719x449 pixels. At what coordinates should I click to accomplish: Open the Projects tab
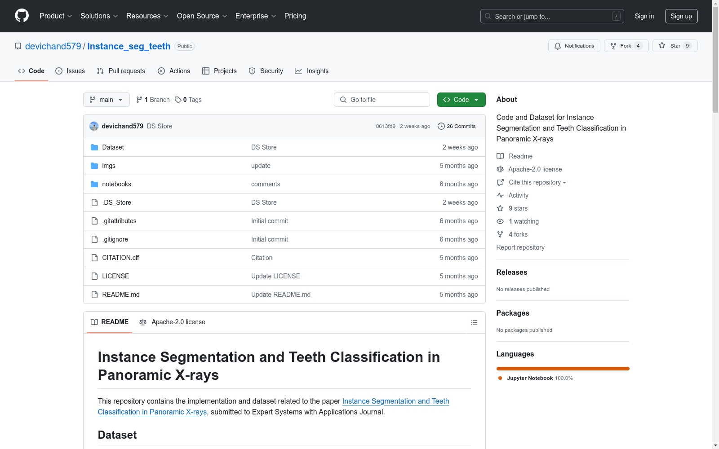click(219, 71)
